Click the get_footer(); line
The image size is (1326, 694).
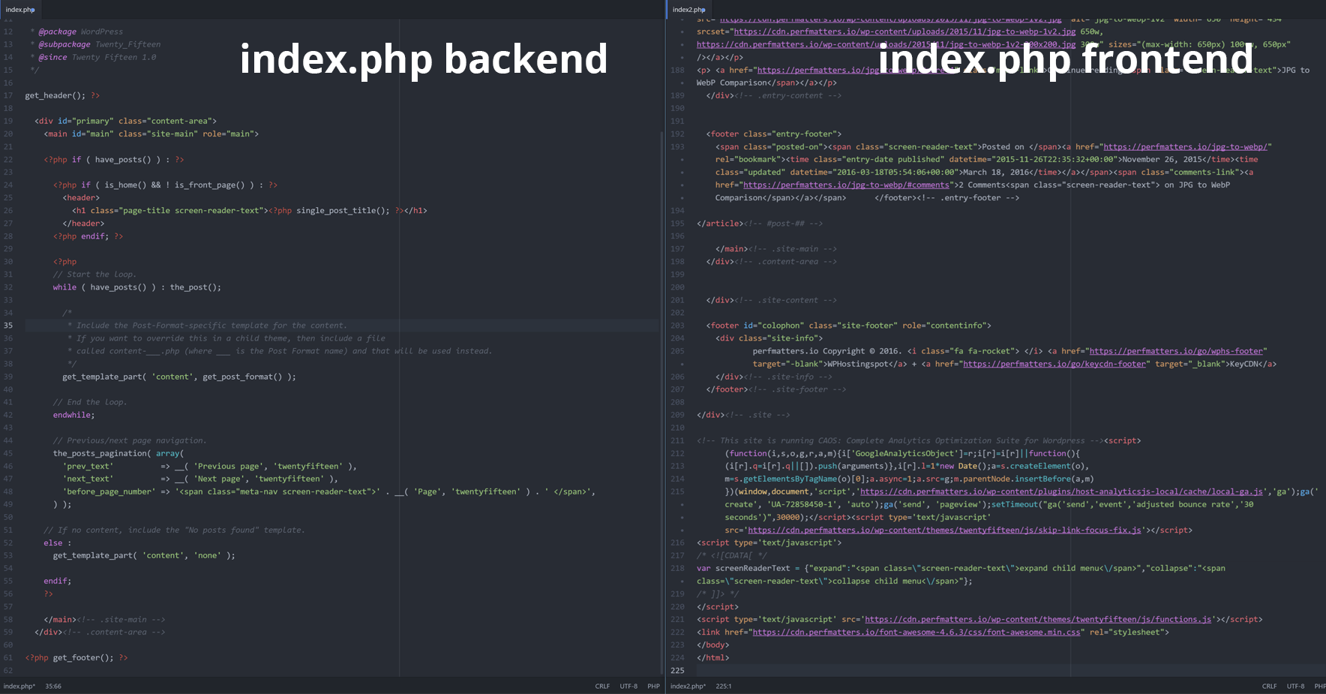pos(76,658)
